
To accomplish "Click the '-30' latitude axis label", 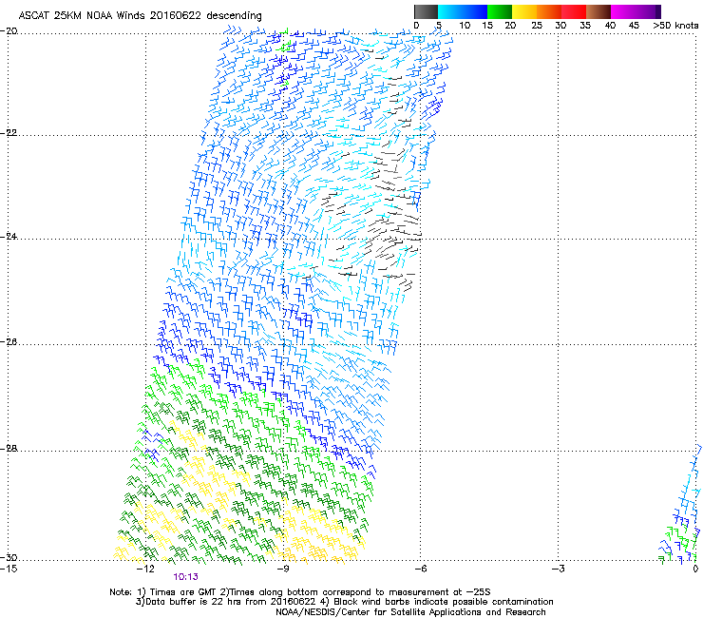I will pyautogui.click(x=9, y=557).
